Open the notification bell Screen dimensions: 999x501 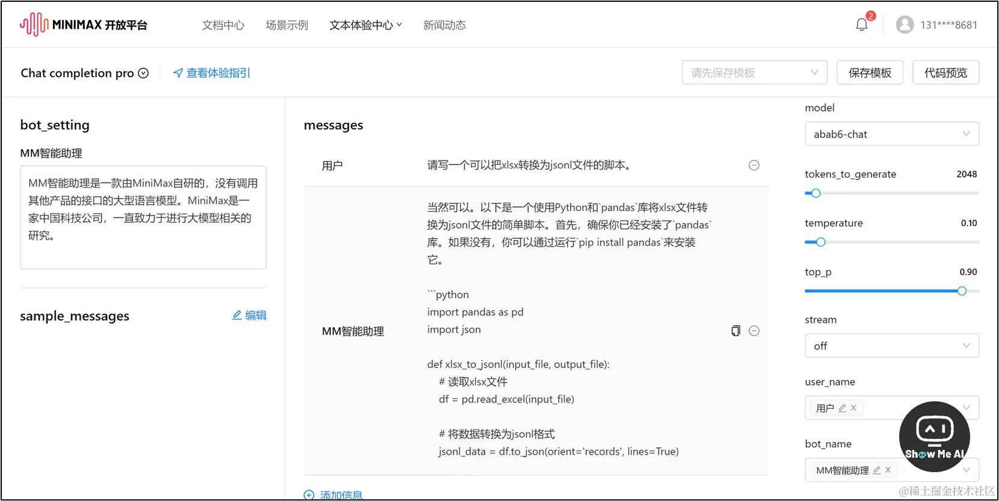click(862, 25)
